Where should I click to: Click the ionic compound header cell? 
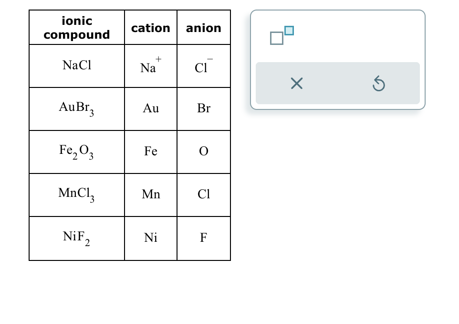pos(76,27)
